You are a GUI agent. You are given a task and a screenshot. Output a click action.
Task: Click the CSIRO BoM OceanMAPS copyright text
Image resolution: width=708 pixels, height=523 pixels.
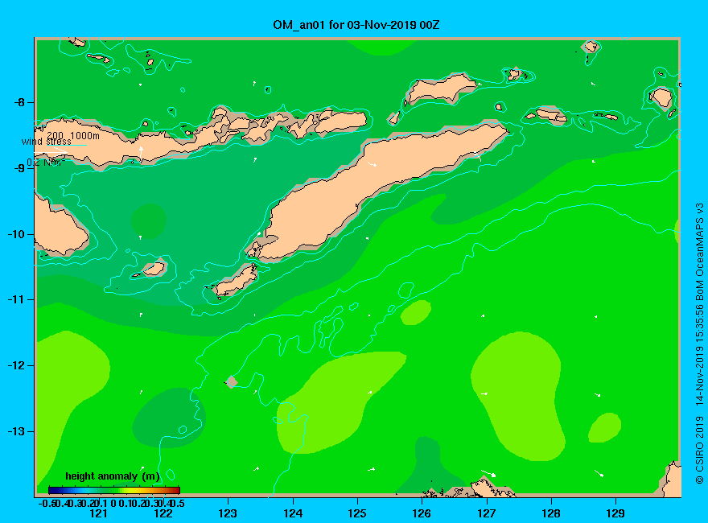699,344
